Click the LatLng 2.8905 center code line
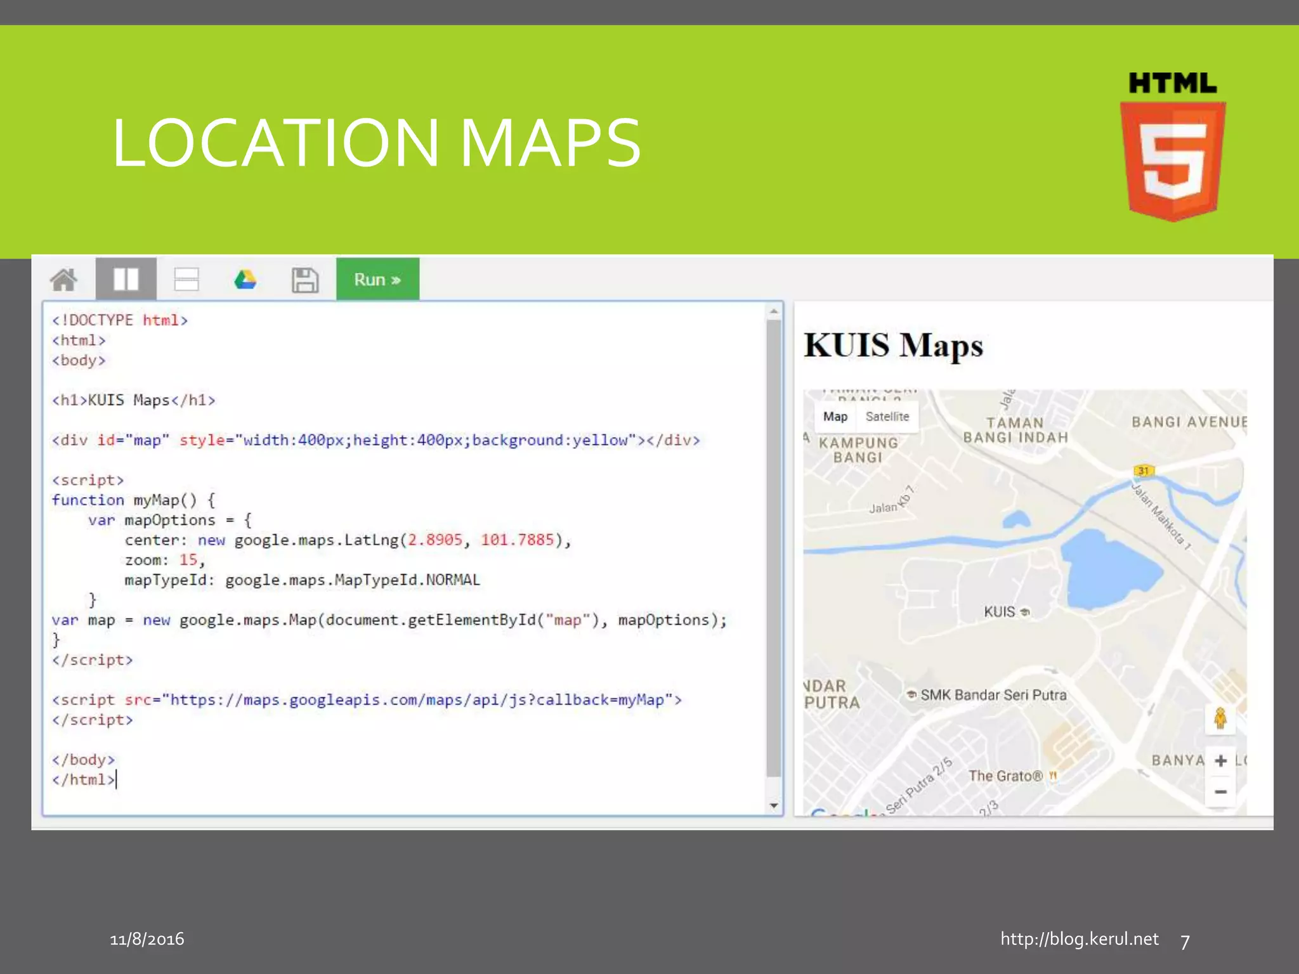Image resolution: width=1299 pixels, height=974 pixels. 348,540
